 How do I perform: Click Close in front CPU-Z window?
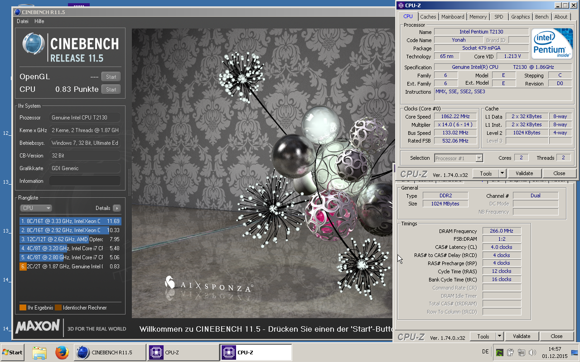point(559,173)
